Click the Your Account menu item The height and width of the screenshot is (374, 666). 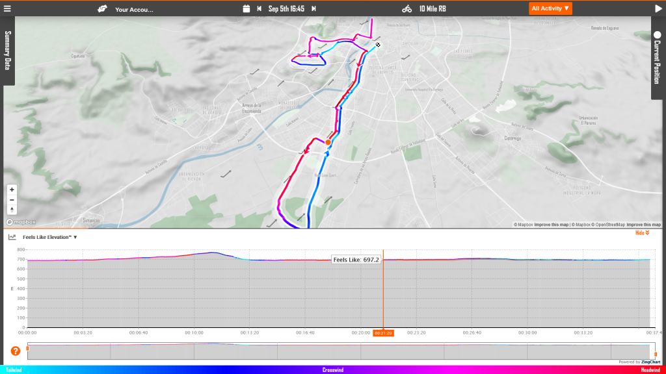pyautogui.click(x=134, y=10)
